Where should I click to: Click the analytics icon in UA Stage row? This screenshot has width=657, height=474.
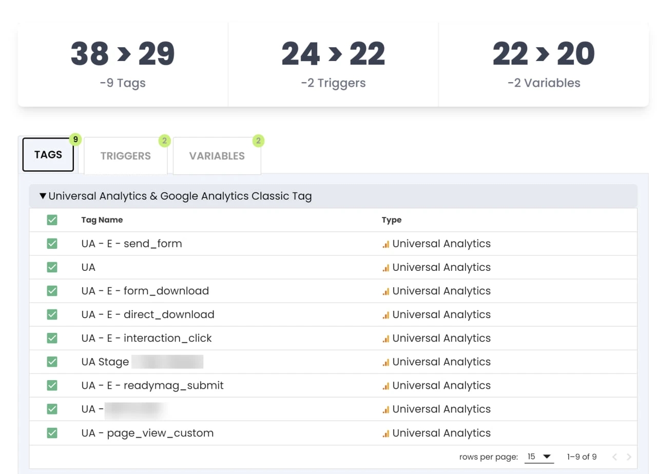tap(386, 362)
